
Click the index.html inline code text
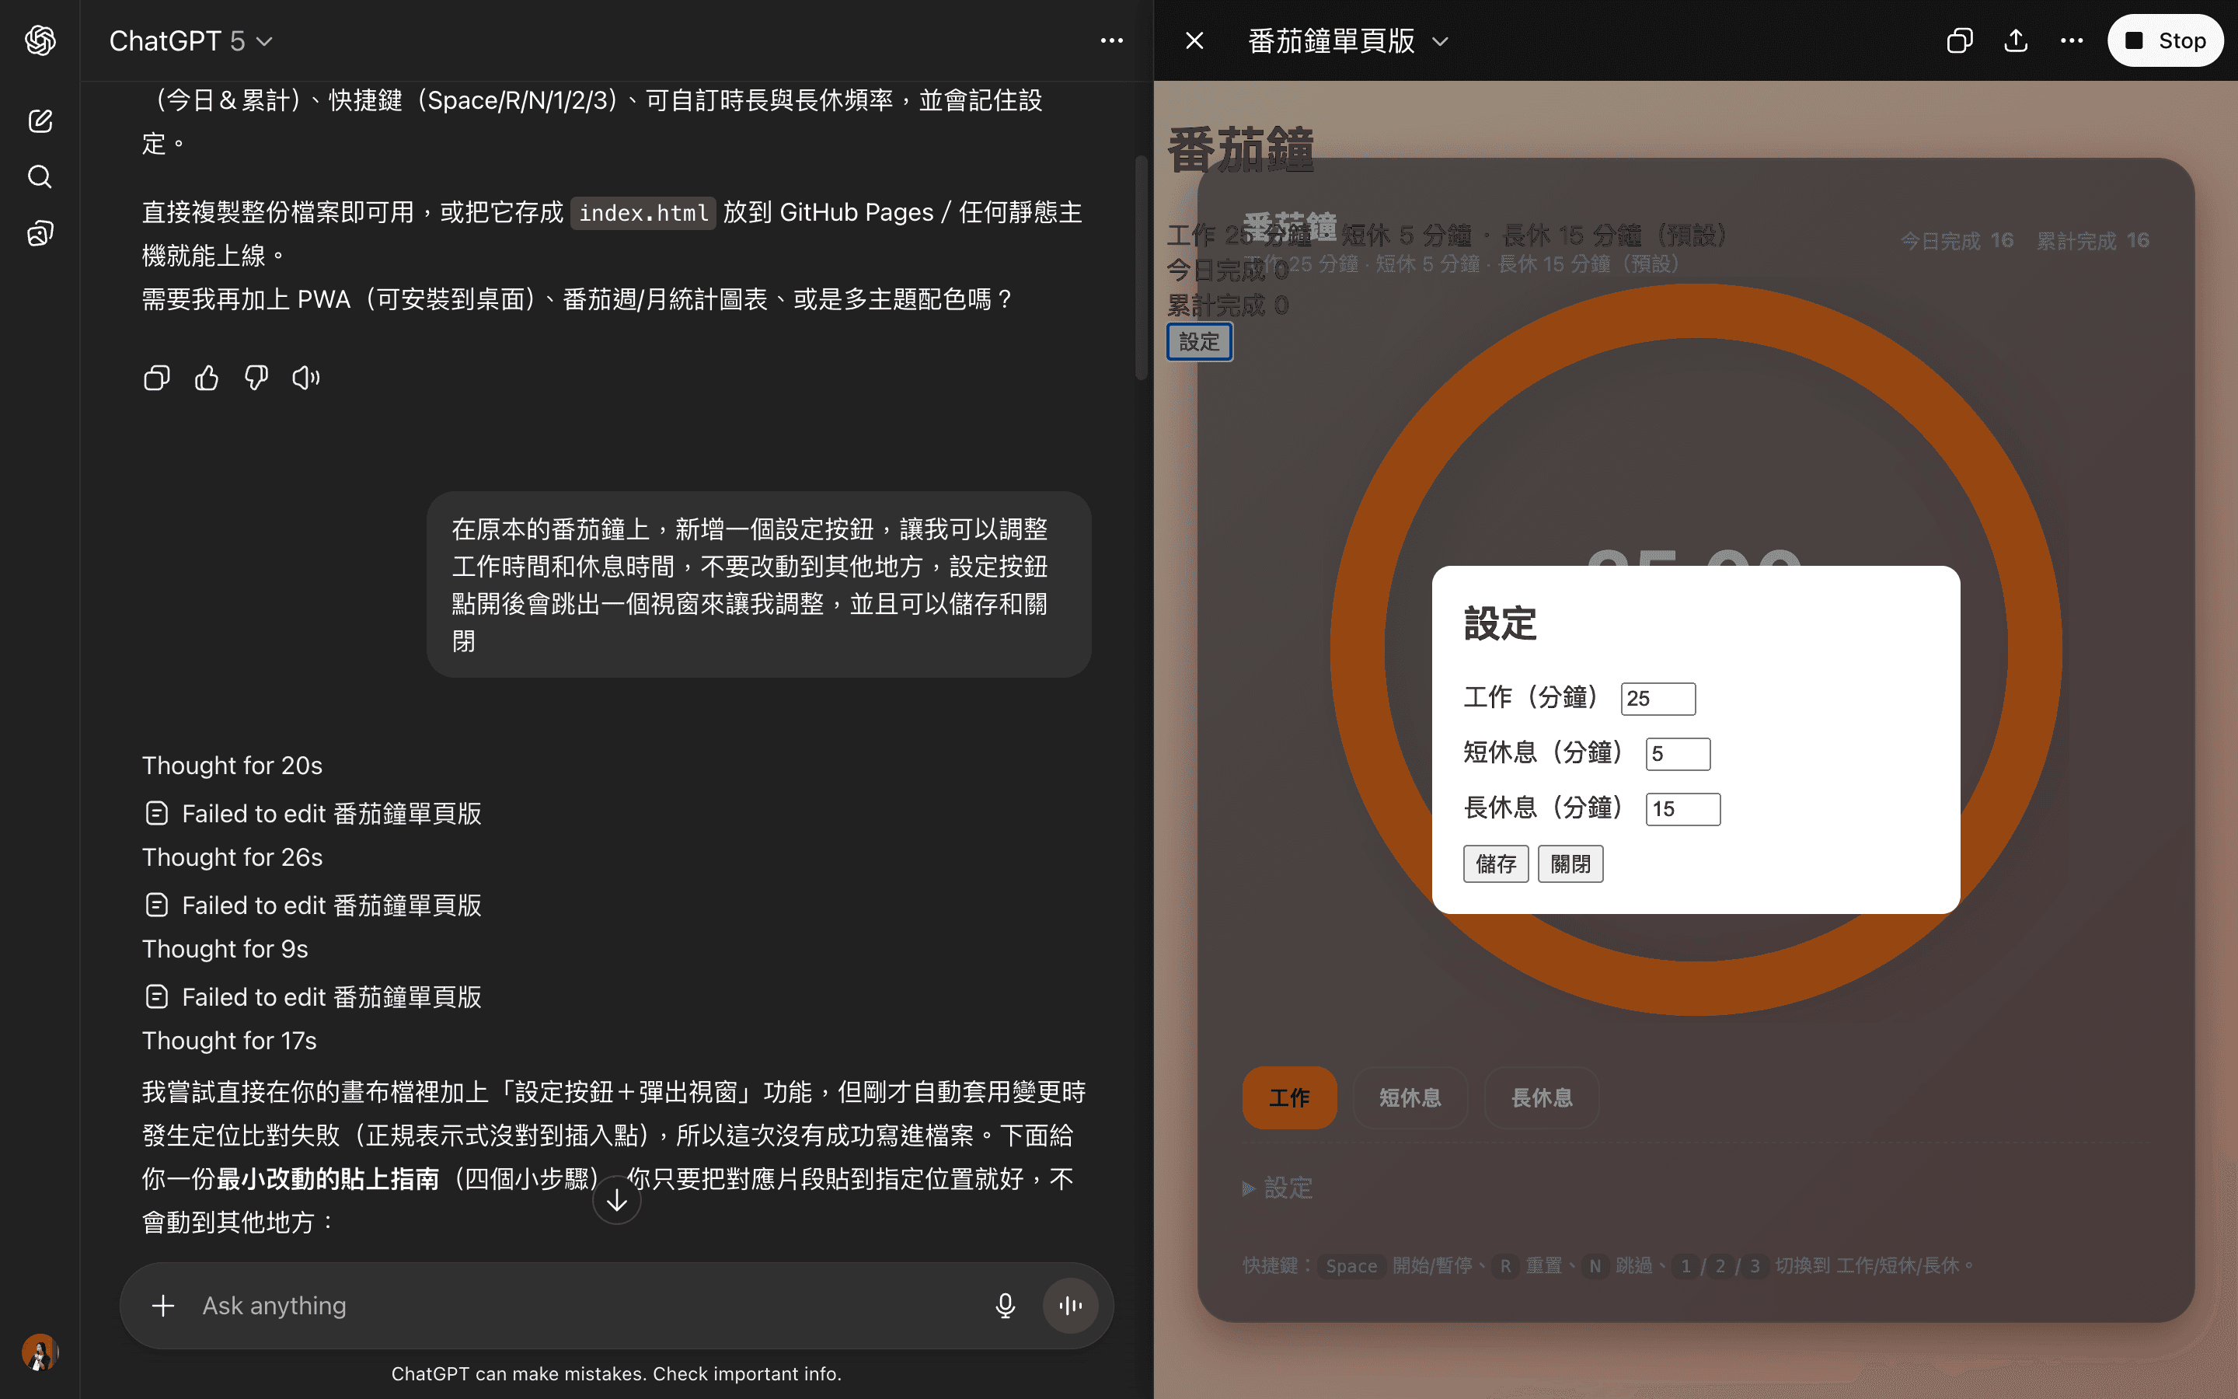[643, 213]
